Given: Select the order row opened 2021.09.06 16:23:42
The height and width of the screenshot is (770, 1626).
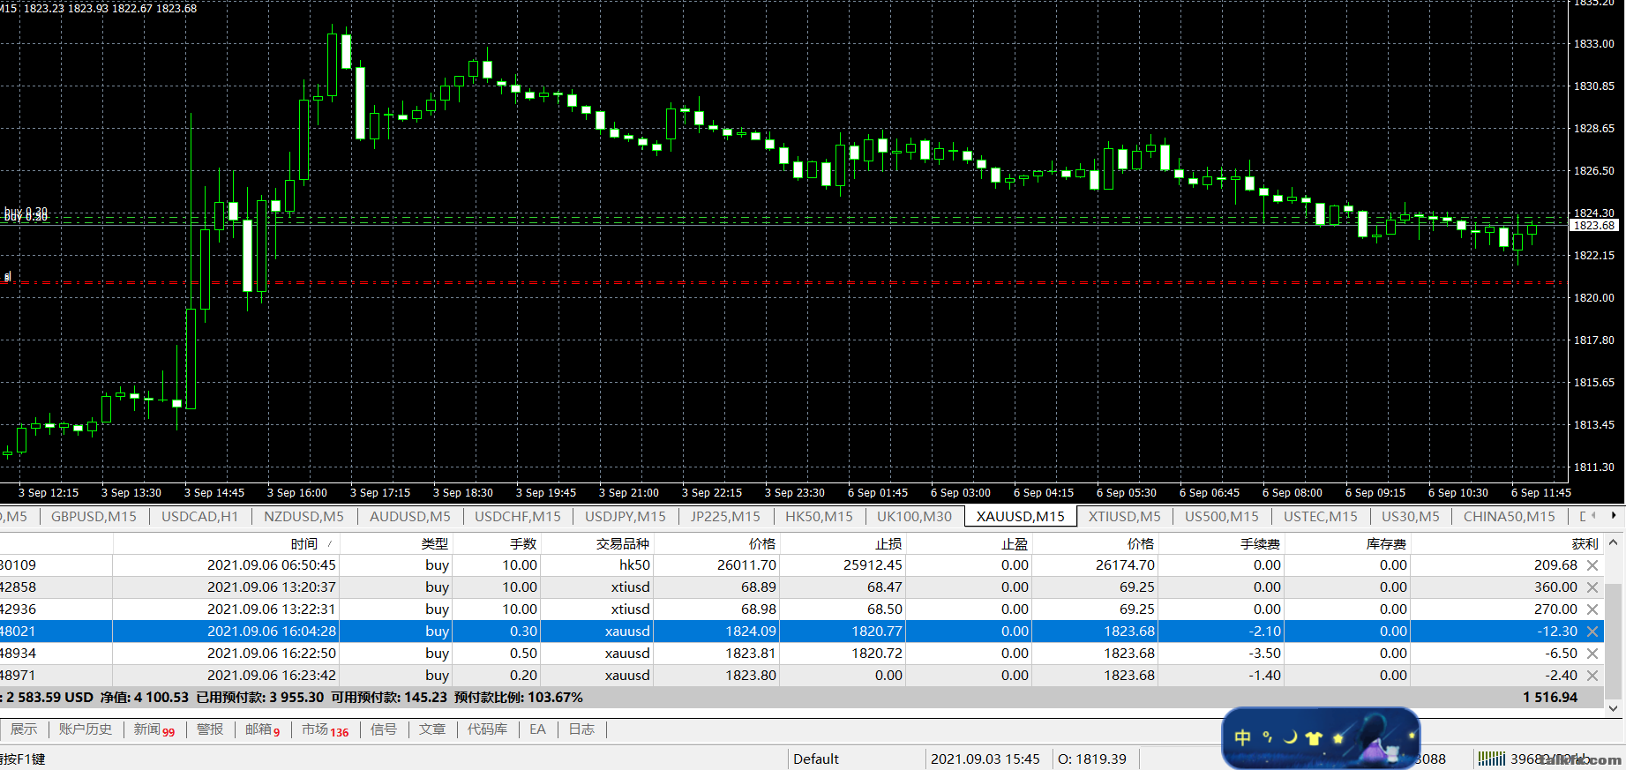Looking at the screenshot, I should coord(801,676).
